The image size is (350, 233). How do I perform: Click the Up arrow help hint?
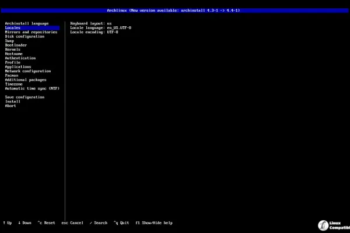coord(8,223)
